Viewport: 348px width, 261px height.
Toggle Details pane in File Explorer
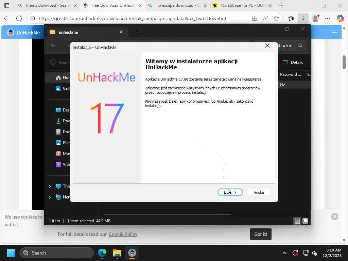[x=293, y=63]
